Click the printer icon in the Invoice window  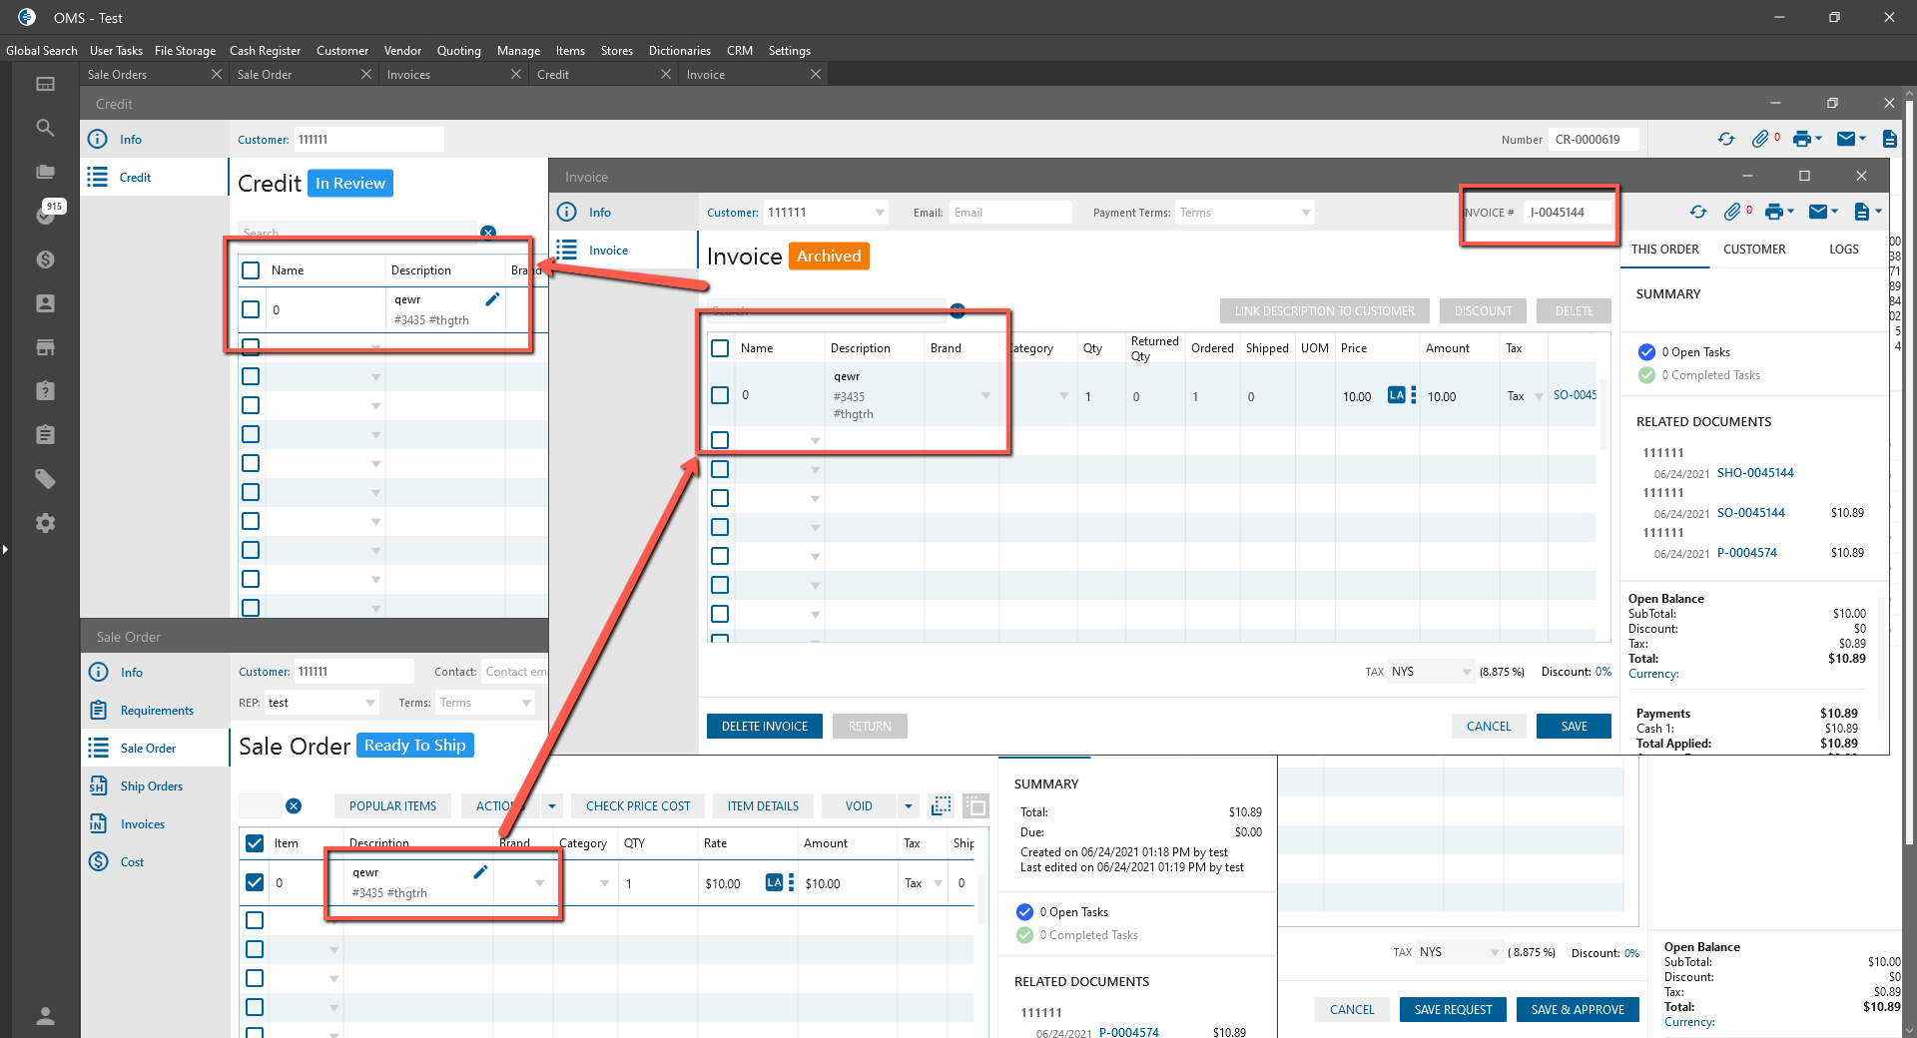coord(1774,212)
